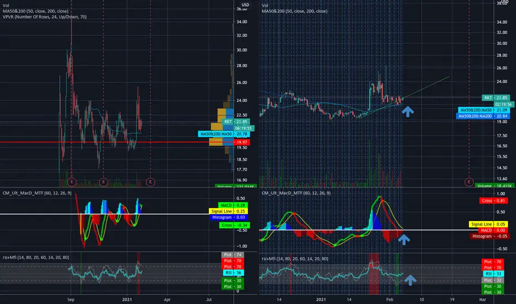Screen dimensions: 516x304
Task: Click the MA200 20.84 value label
Action: coord(483,116)
